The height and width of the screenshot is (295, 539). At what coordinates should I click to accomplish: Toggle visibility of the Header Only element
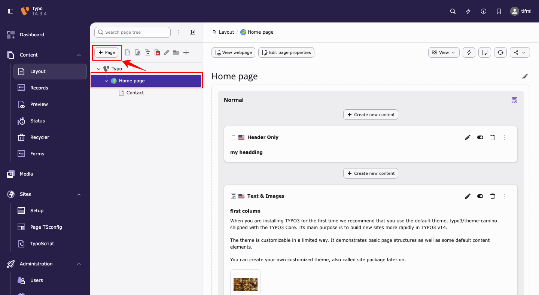pyautogui.click(x=480, y=137)
